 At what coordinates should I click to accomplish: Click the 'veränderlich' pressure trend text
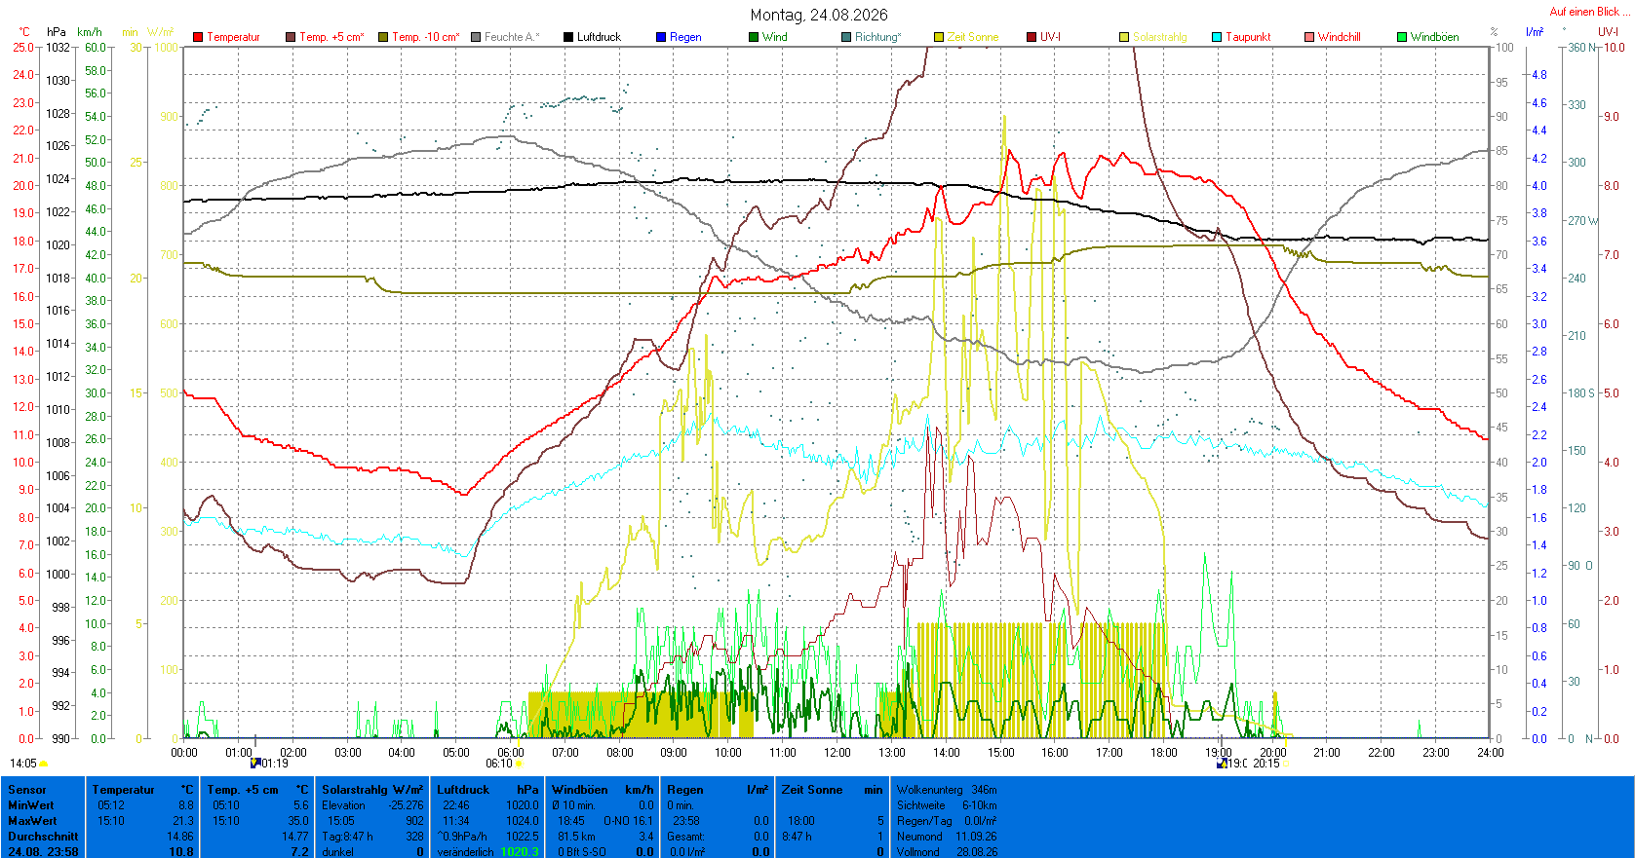click(465, 852)
